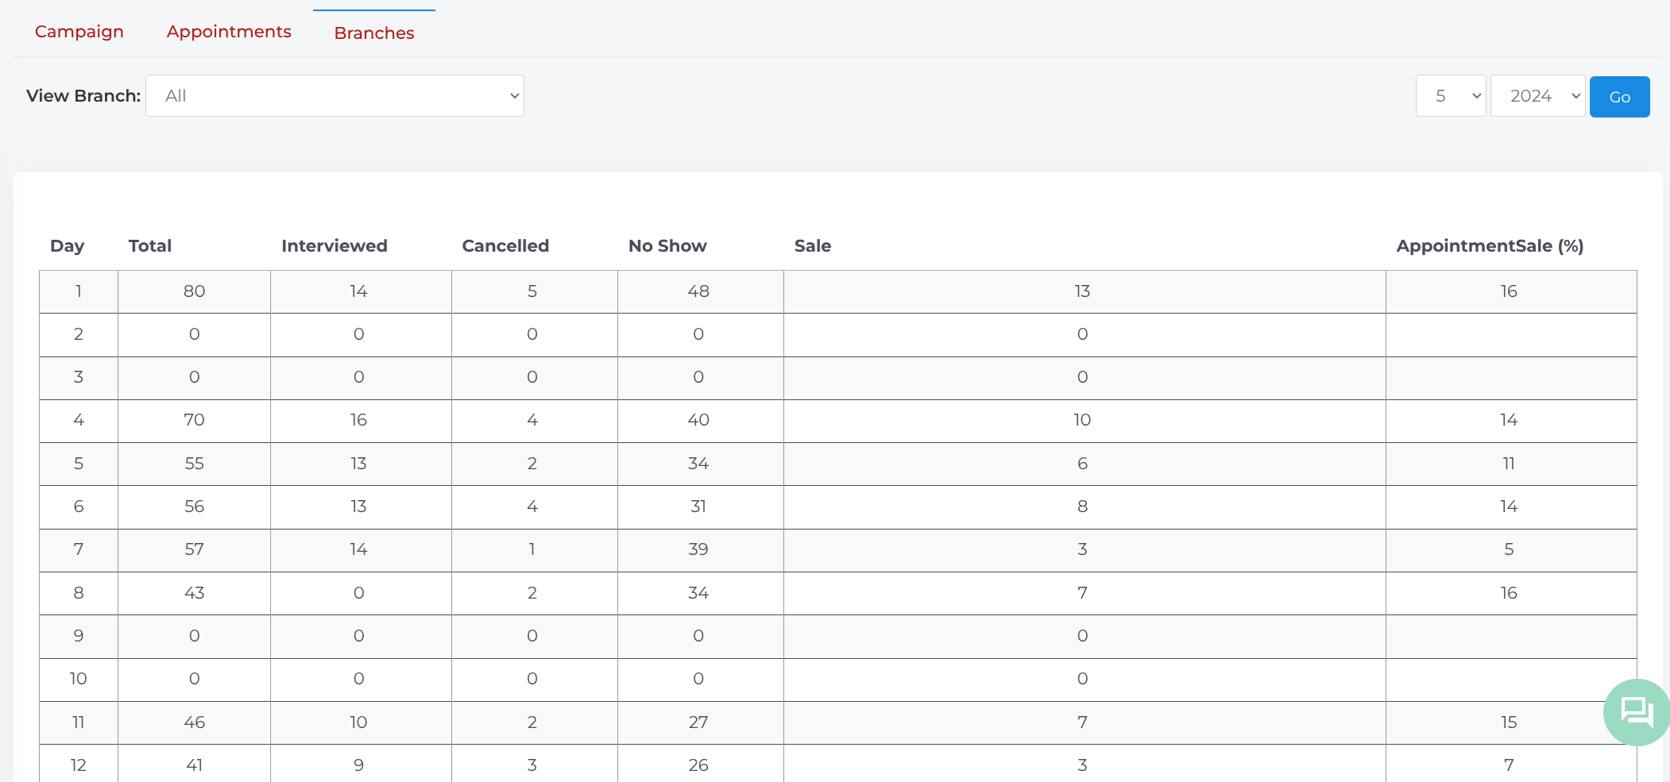Select the Branches tab
Screen dimensions: 1670x782
click(374, 33)
